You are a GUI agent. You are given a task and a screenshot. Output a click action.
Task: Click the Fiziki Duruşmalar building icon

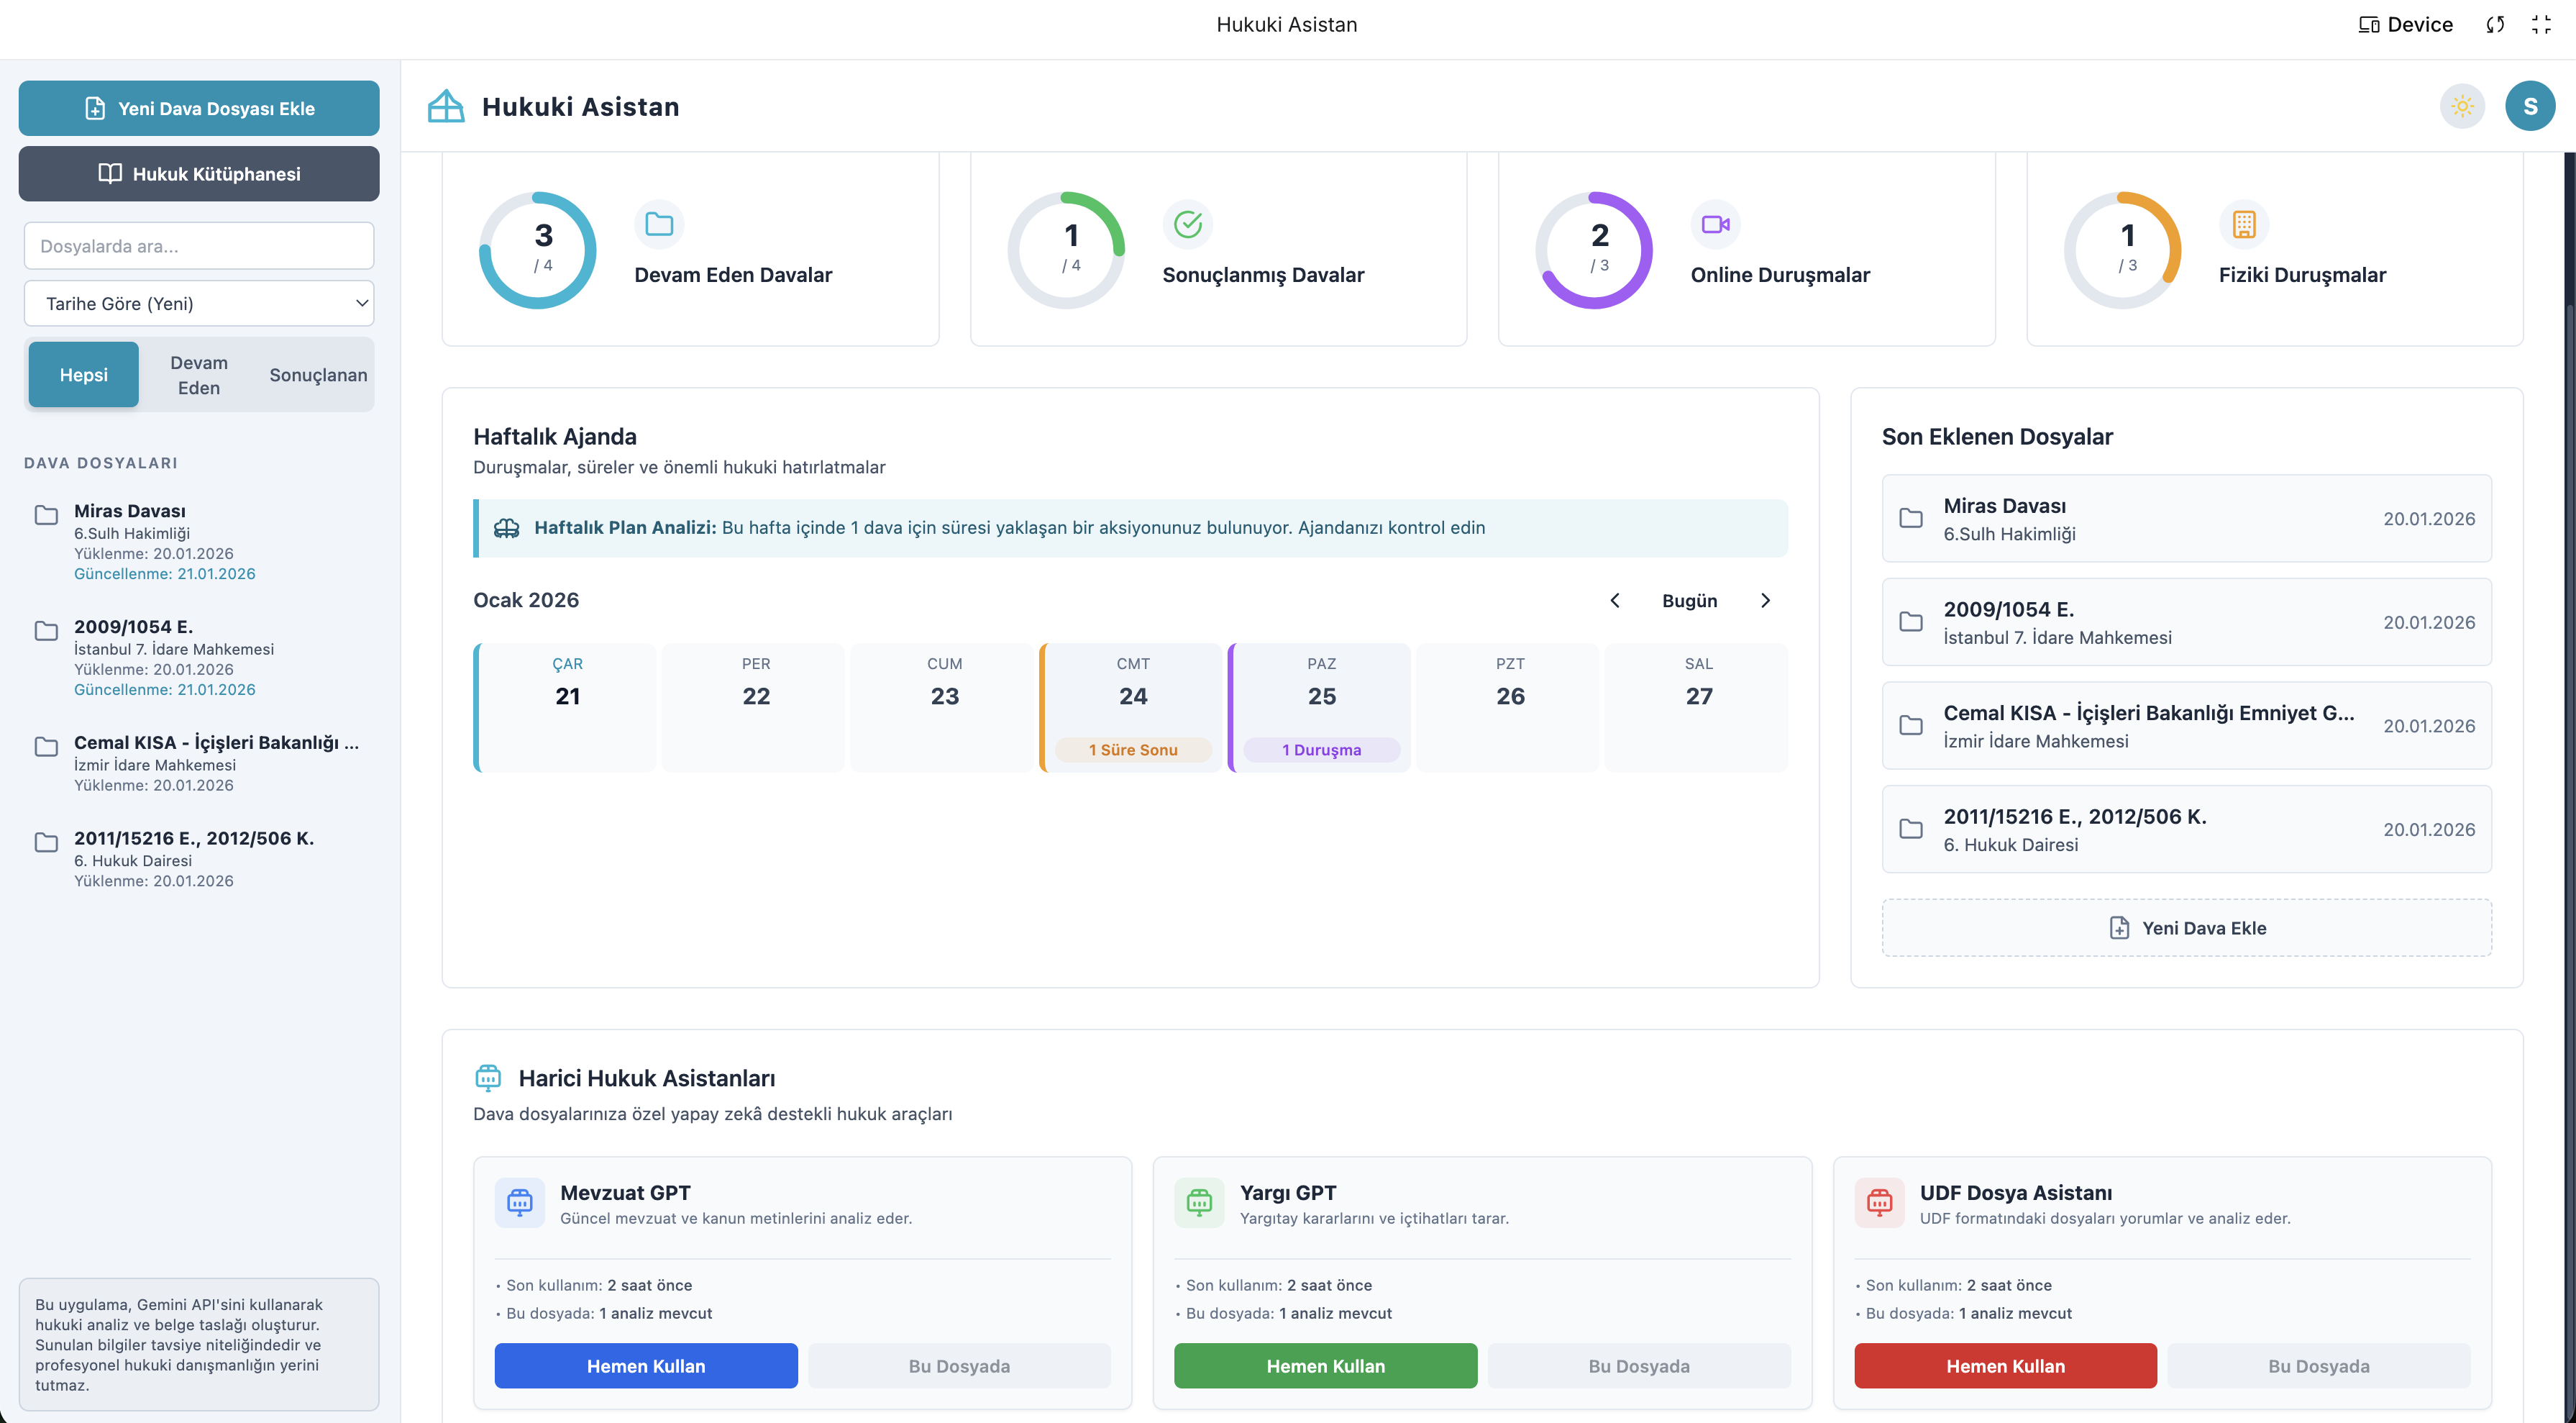[2243, 224]
